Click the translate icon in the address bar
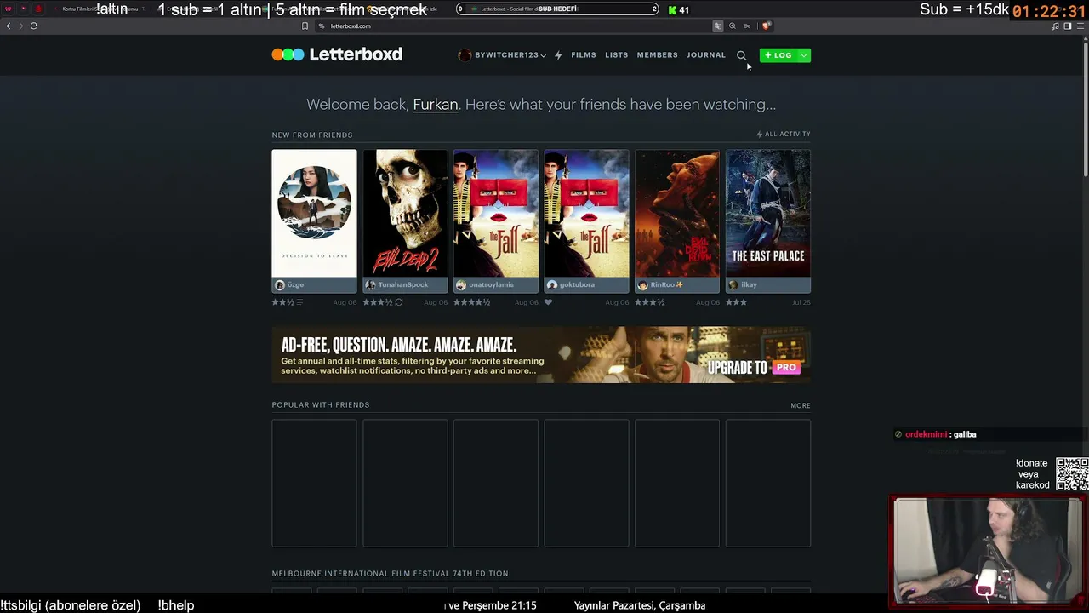 (717, 26)
